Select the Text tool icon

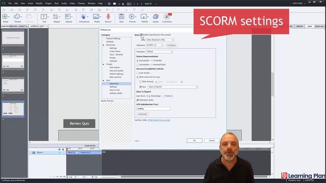coord(44,17)
